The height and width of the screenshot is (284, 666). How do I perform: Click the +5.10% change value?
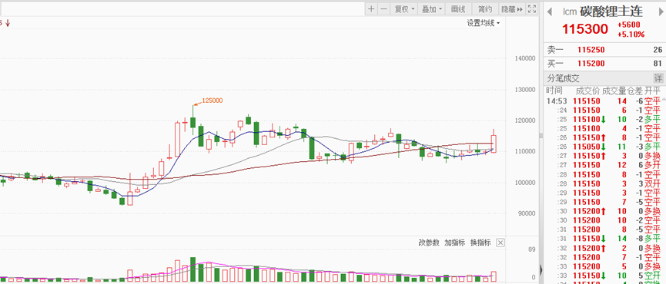click(631, 35)
